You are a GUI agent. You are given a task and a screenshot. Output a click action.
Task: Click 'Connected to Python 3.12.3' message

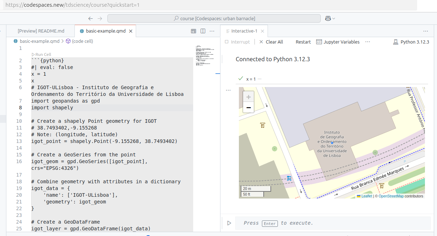[273, 59]
